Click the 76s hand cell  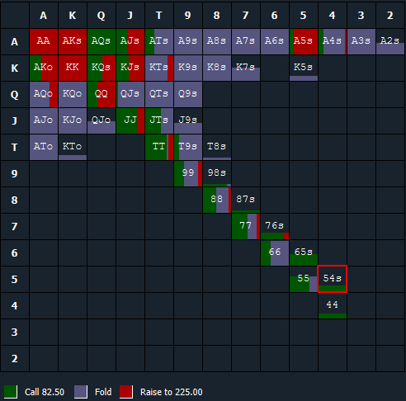[x=275, y=226]
